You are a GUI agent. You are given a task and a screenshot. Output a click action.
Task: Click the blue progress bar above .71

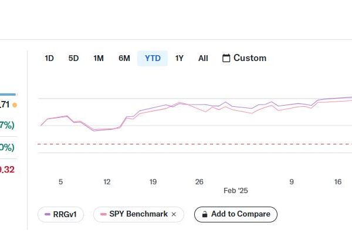coord(8,94)
